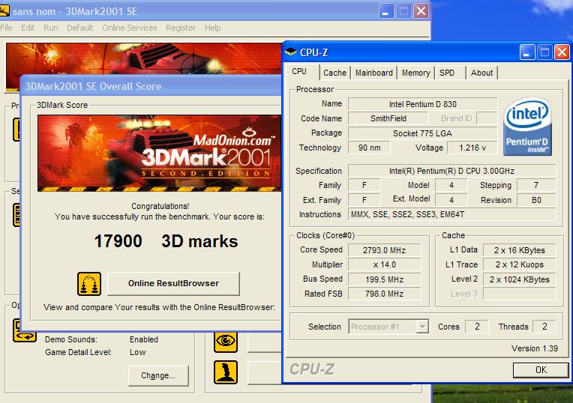Image resolution: width=573 pixels, height=403 pixels.
Task: Click the Instructions field 'MMX, SSE, SSE2, SSE3, EM64T'
Action: point(451,214)
